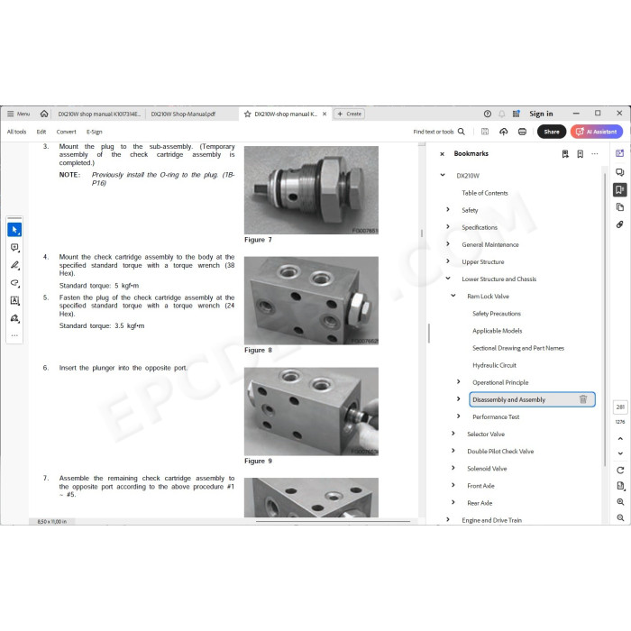
Task: Close the active DX210W-shop manual tab
Action: click(325, 114)
